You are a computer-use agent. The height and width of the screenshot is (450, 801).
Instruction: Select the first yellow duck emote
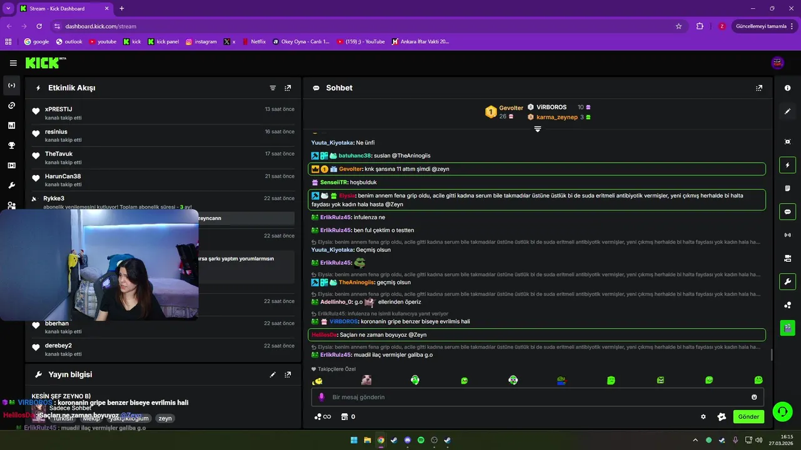click(318, 381)
